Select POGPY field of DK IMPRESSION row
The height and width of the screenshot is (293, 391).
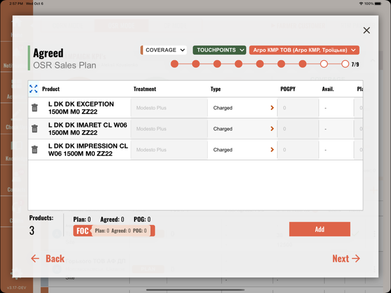298,150
